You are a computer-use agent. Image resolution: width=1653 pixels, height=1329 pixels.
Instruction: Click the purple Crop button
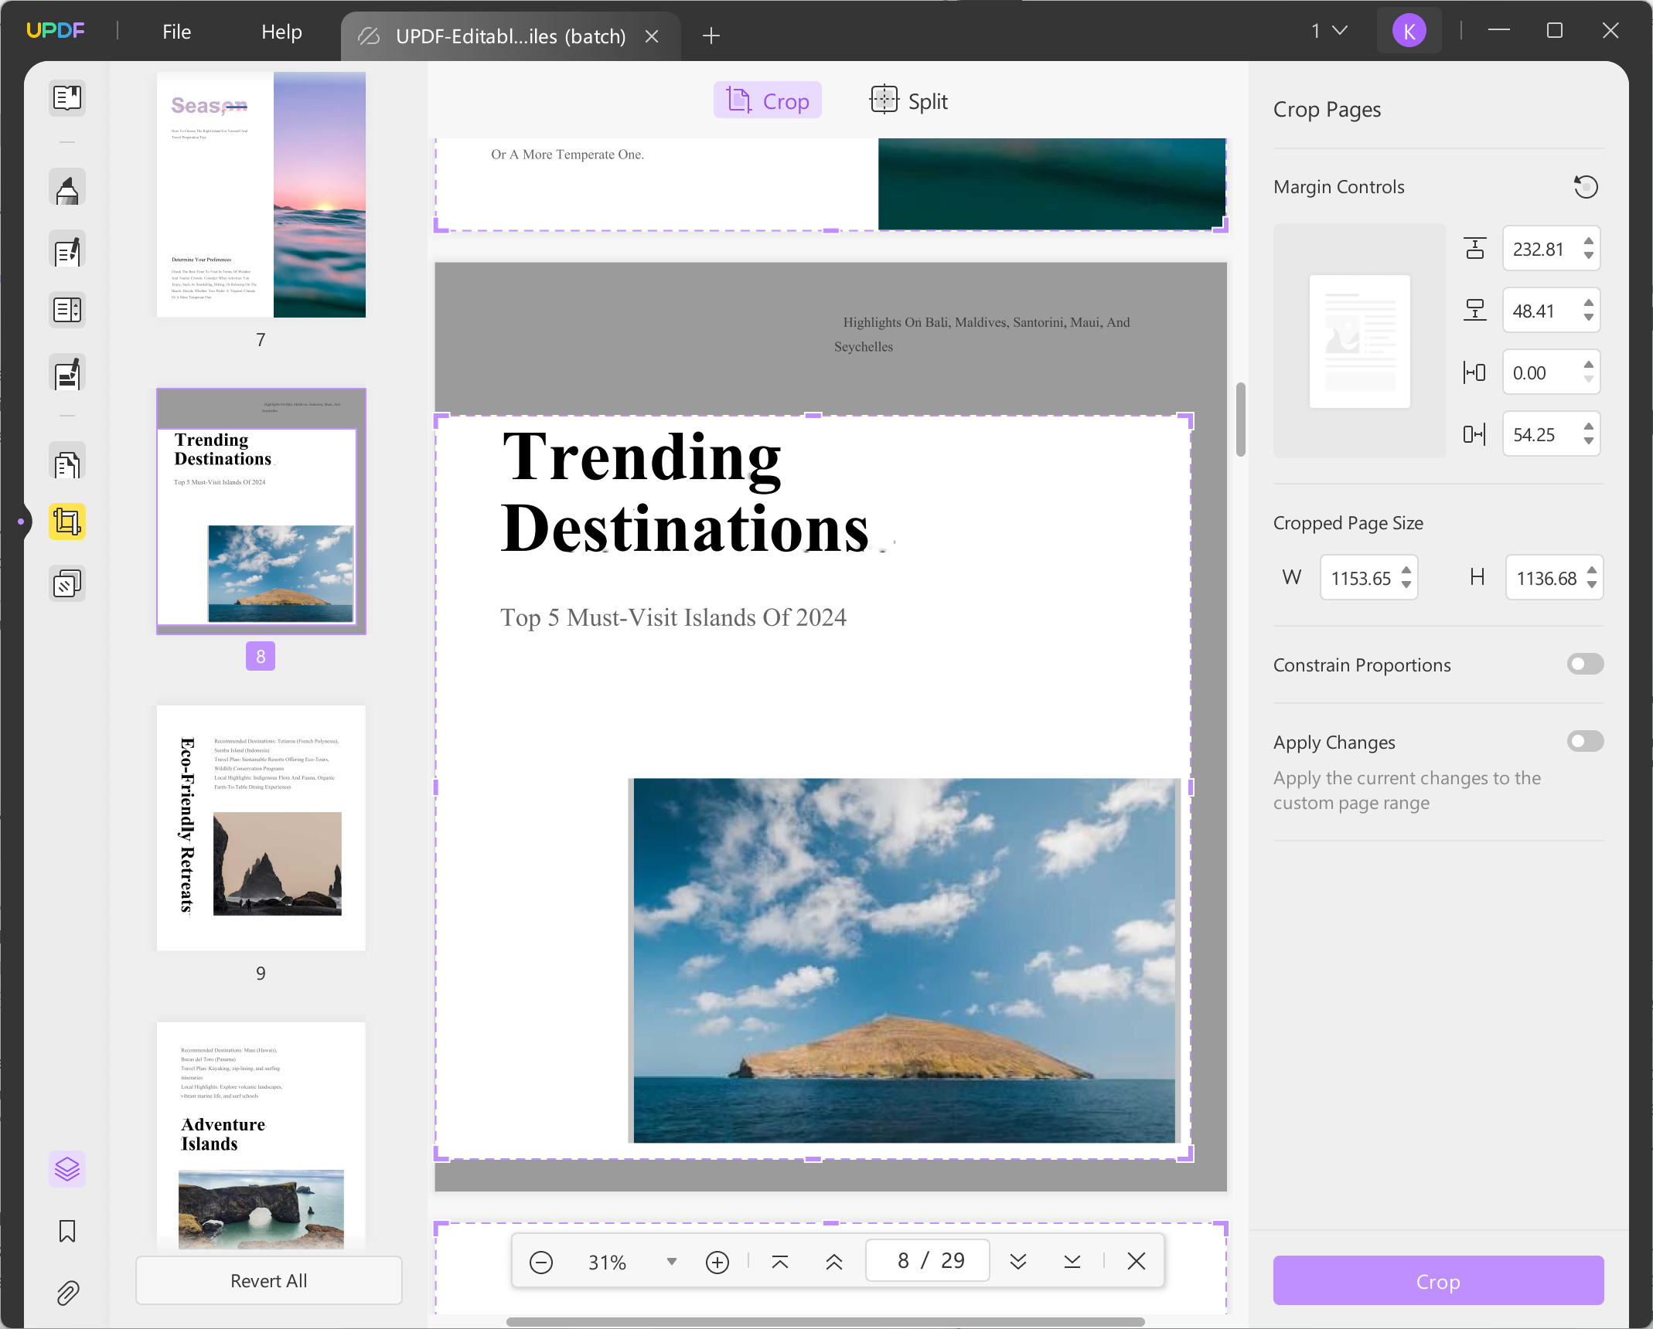[x=1438, y=1281]
